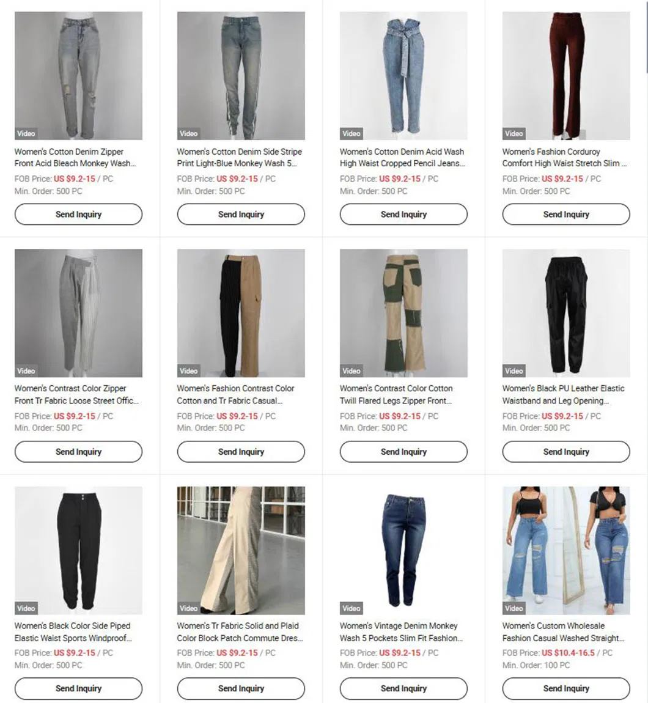Send Inquiry for Black PU Leather pants
Screen dimensions: 648x703
[566, 452]
